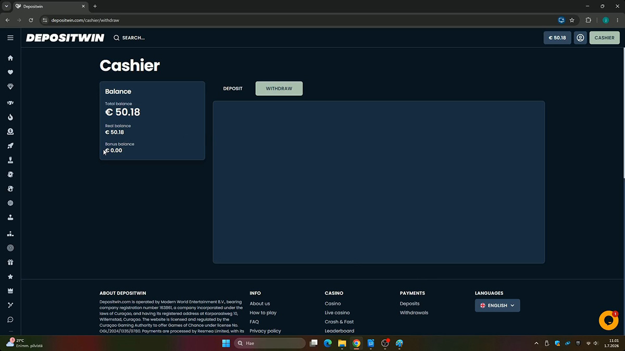Open slots via the 777 sidebar icon
The height and width of the screenshot is (351, 625).
10,103
